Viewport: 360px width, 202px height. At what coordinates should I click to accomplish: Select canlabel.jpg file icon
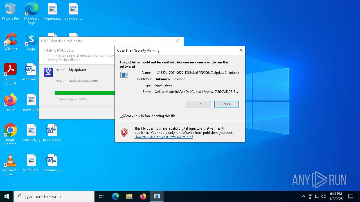tap(31, 133)
